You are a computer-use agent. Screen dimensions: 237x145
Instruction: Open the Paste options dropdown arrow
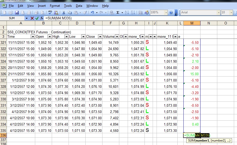coord(80,13)
